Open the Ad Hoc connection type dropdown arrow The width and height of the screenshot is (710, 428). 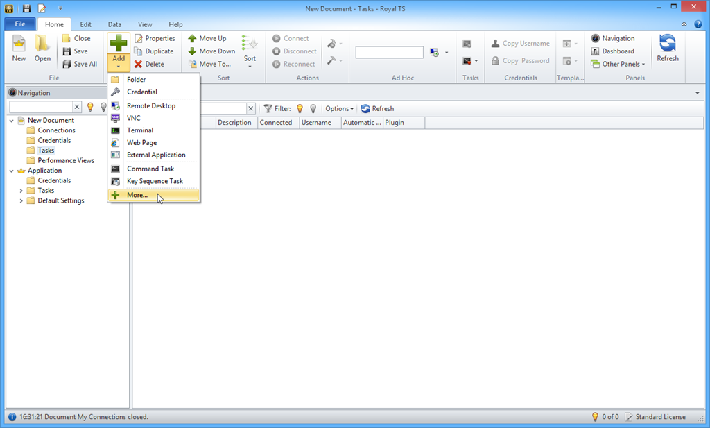coord(447,53)
